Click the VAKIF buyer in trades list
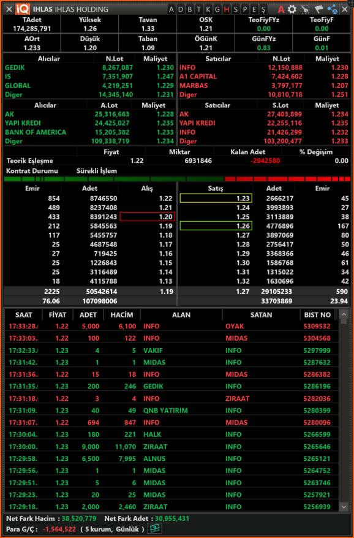The width and height of the screenshot is (354, 538). click(x=153, y=350)
